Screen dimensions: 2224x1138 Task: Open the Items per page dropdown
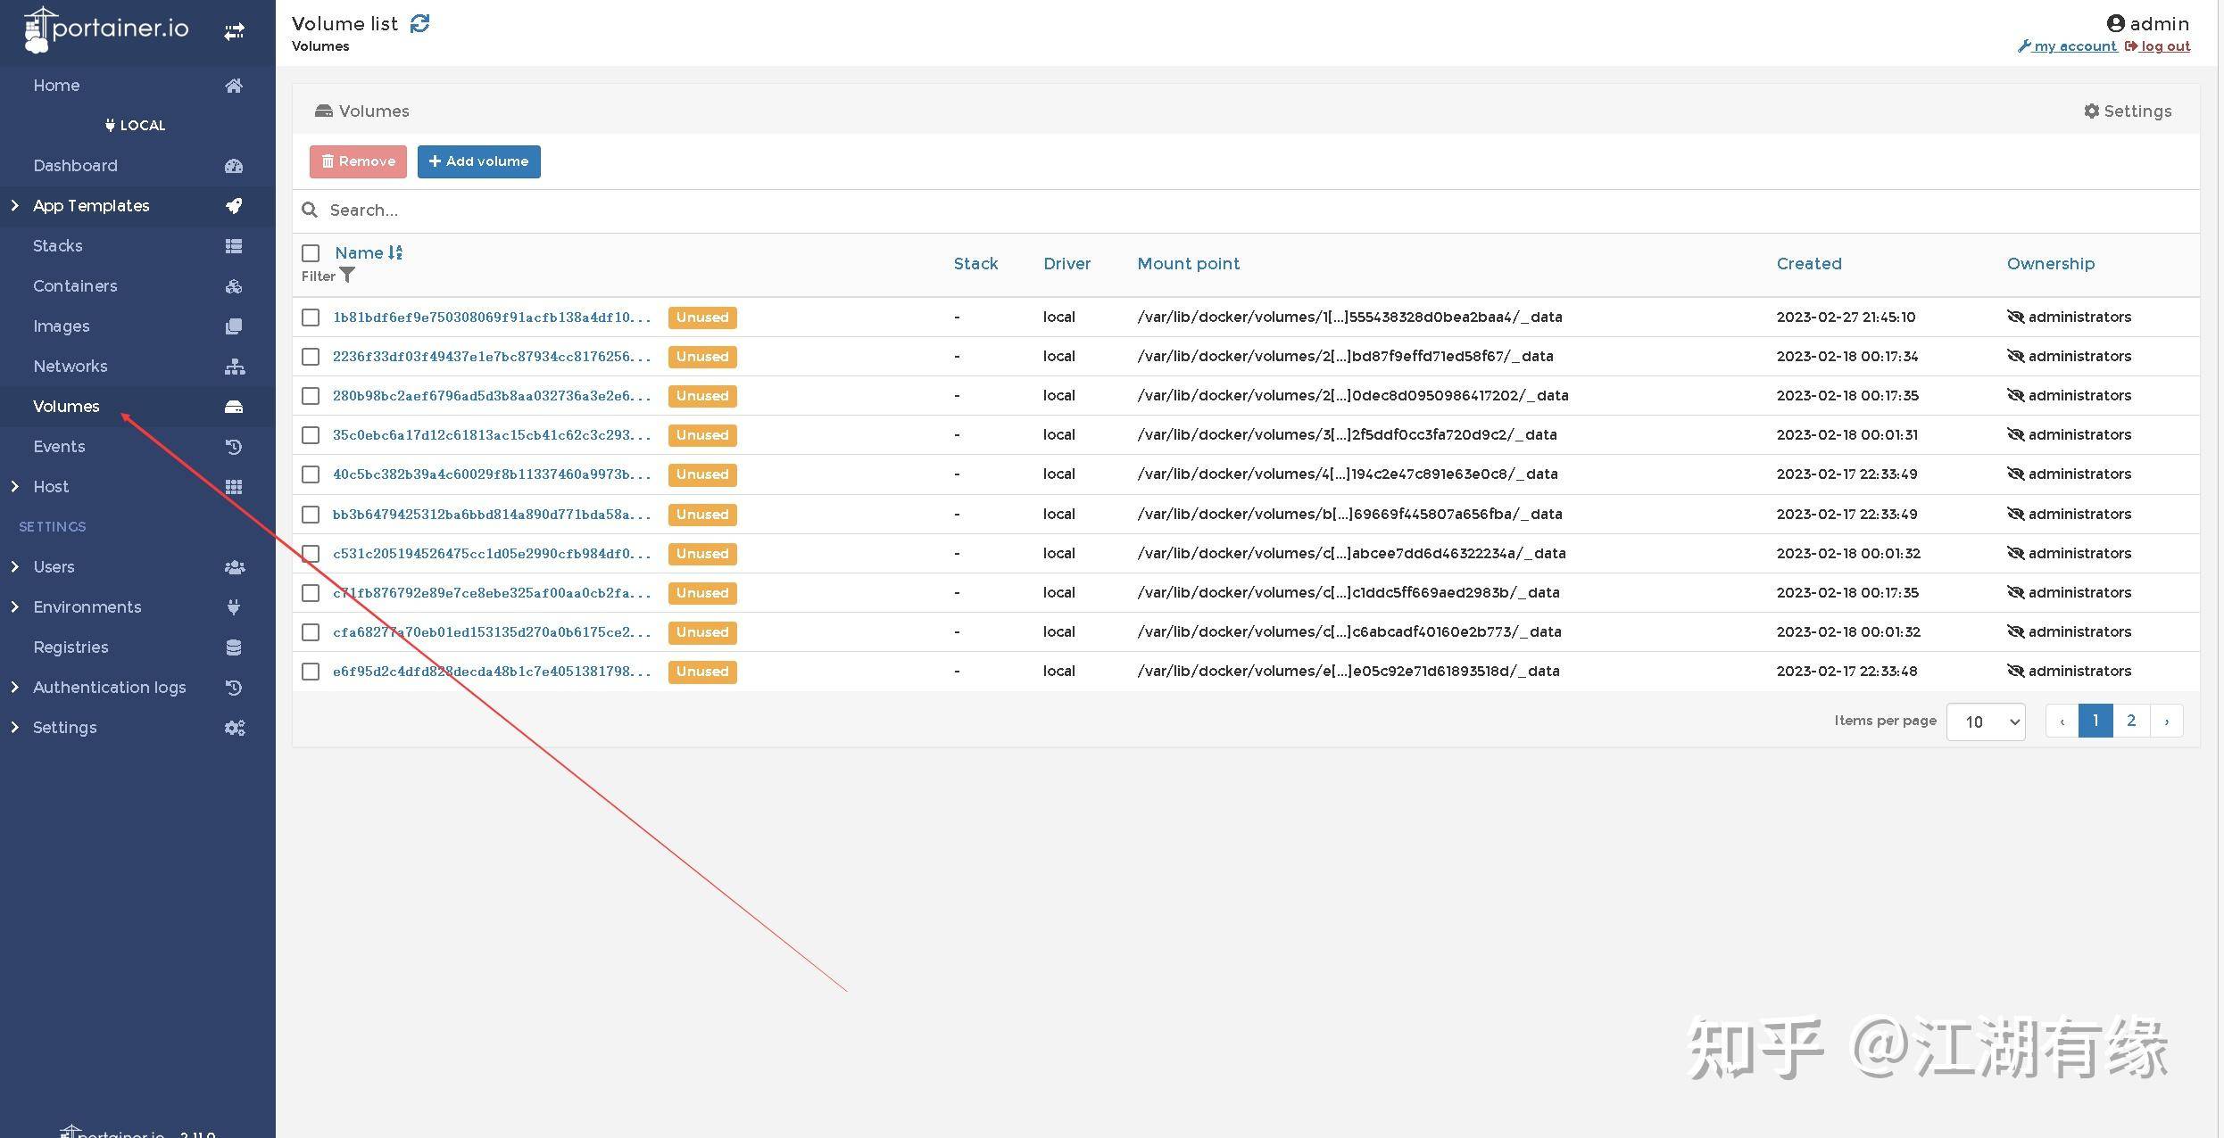[1986, 722]
